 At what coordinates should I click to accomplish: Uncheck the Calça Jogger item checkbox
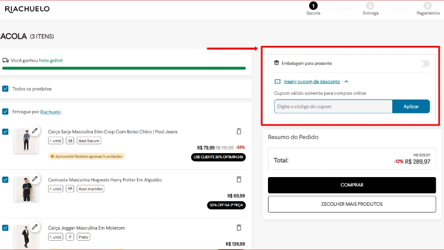click(5, 228)
